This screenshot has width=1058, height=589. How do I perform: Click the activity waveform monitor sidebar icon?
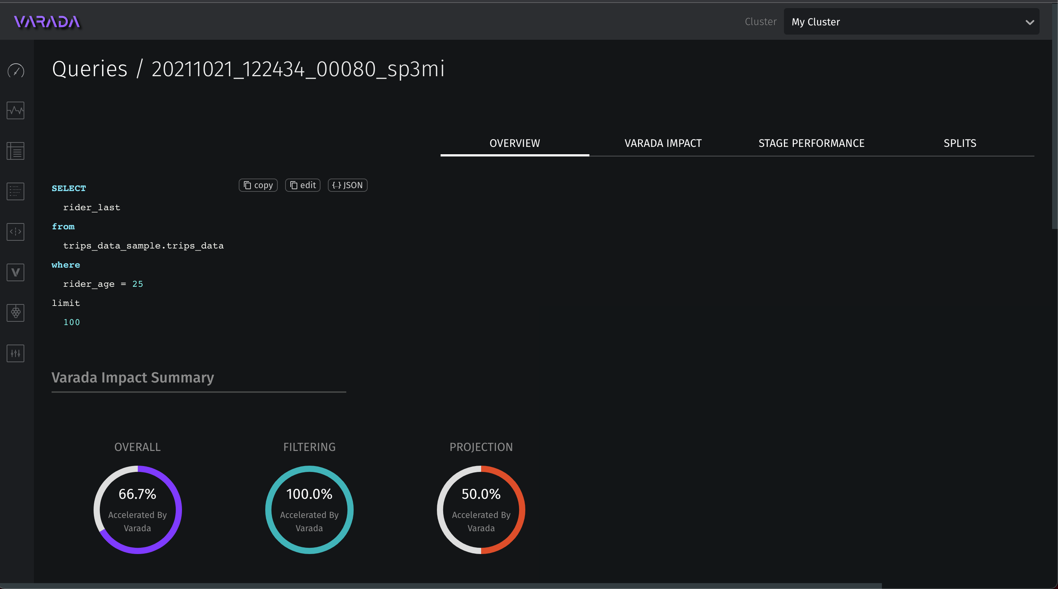pos(15,110)
